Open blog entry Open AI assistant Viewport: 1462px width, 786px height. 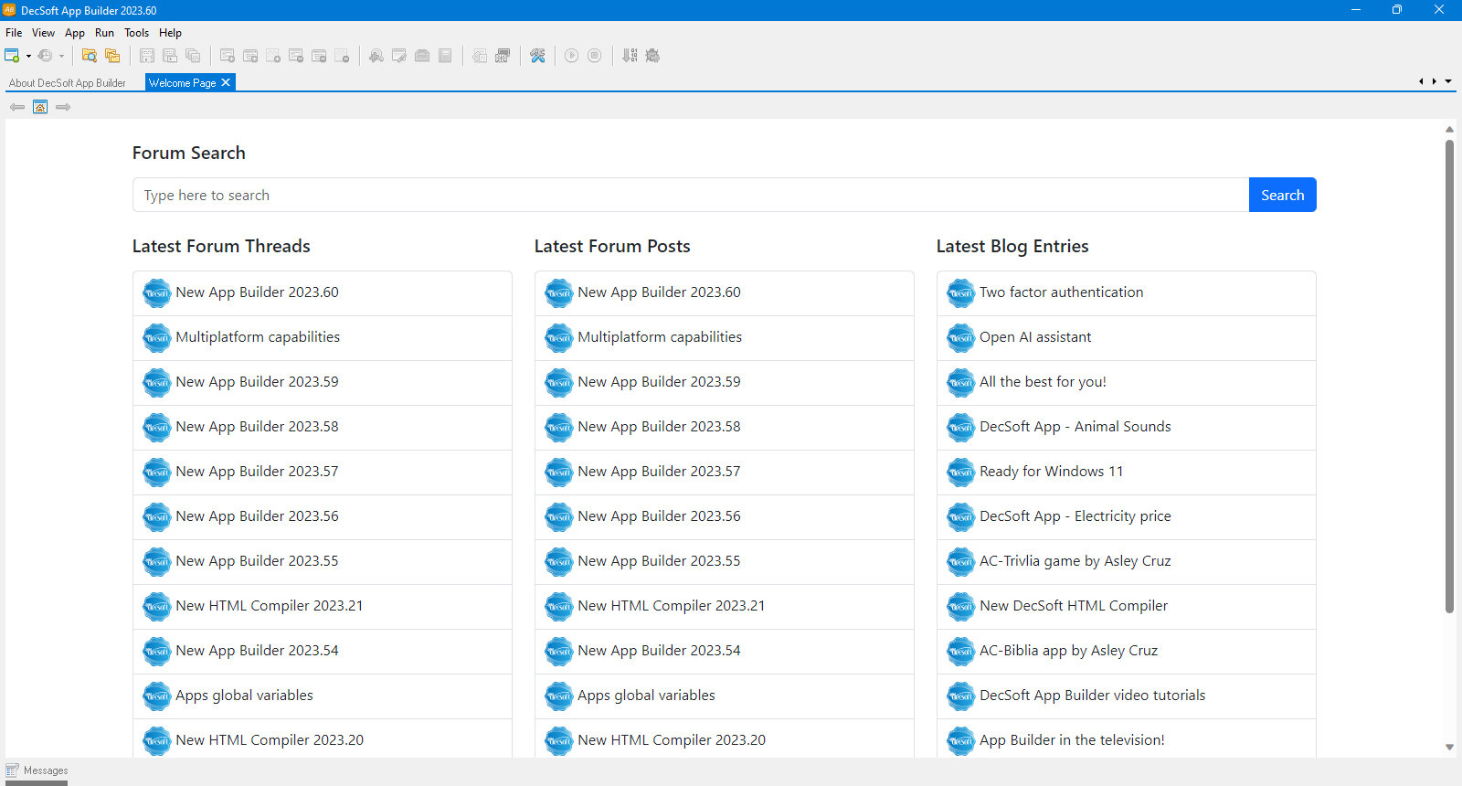click(1127, 337)
